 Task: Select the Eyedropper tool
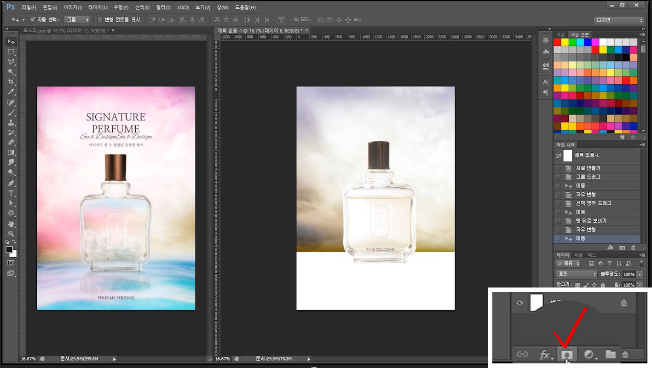pos(11,92)
